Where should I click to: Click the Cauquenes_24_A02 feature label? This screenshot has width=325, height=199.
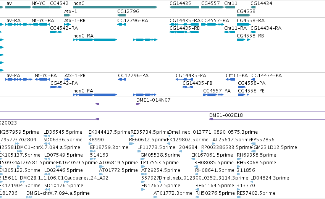pos(86,178)
